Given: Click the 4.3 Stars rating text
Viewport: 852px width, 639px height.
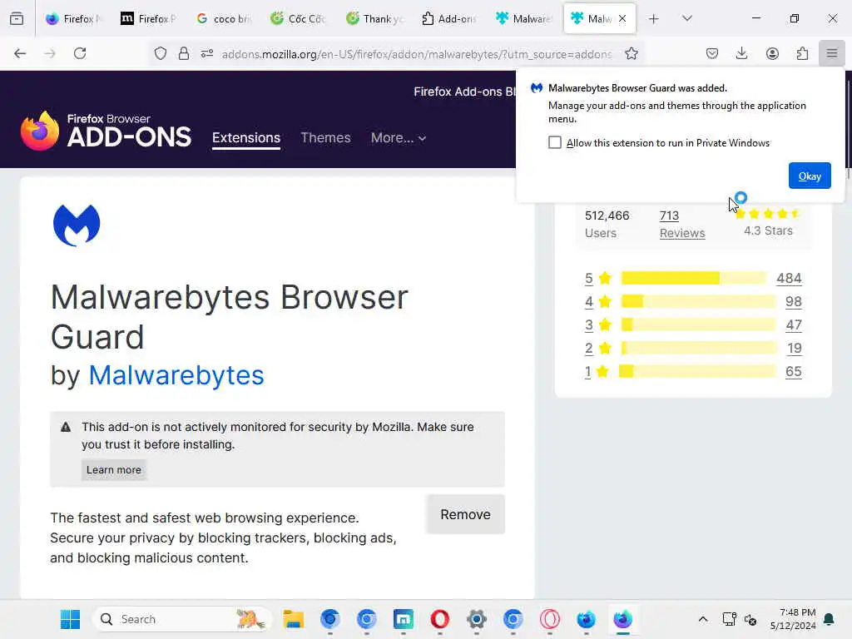Looking at the screenshot, I should 768,230.
